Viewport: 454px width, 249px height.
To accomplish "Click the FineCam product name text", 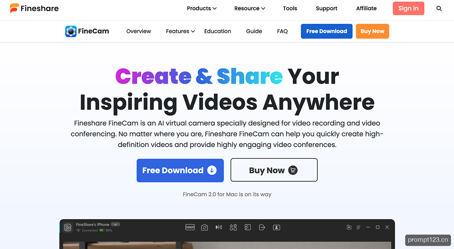I will pyautogui.click(x=93, y=31).
